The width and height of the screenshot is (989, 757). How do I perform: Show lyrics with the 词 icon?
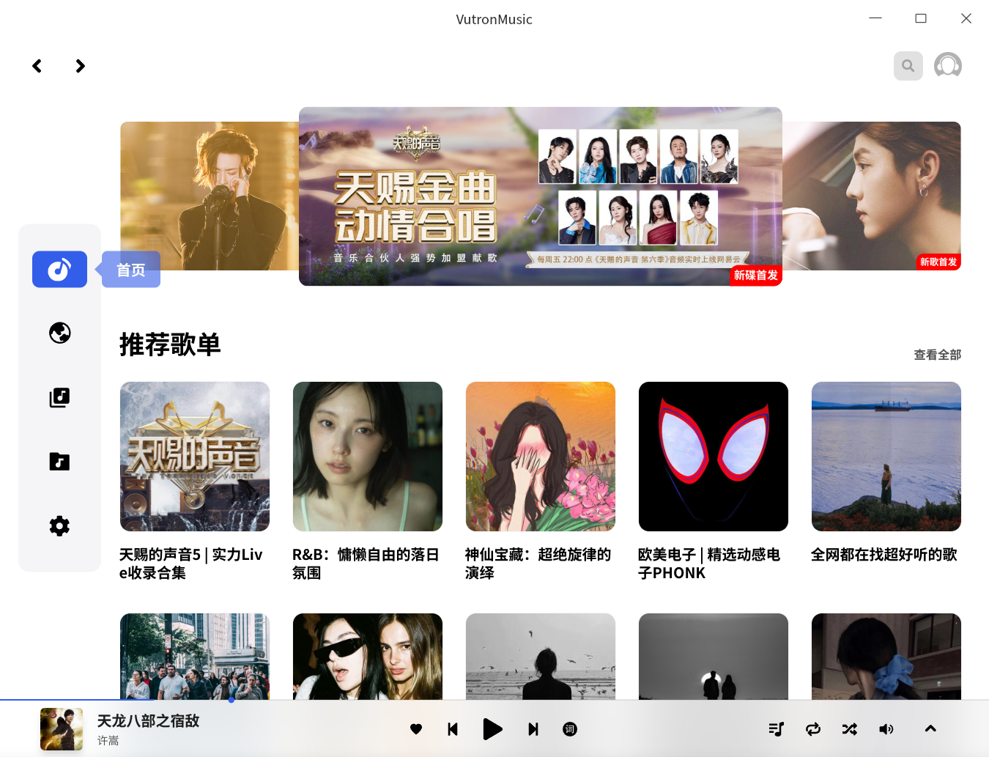point(570,729)
